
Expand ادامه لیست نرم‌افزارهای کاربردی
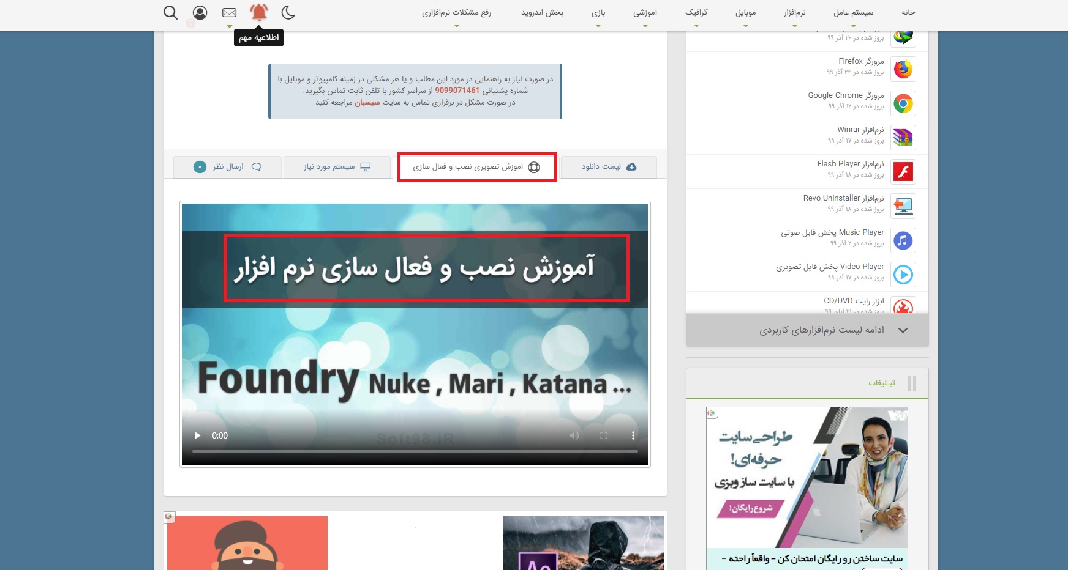[x=807, y=330]
